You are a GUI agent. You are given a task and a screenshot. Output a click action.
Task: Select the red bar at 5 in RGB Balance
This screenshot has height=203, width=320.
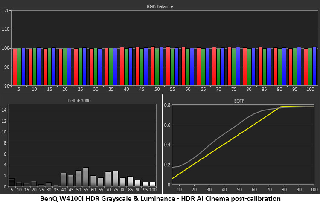15,67
